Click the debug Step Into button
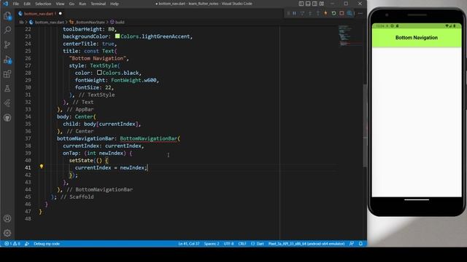Screen dimensions: 467x262 pos(310,13)
